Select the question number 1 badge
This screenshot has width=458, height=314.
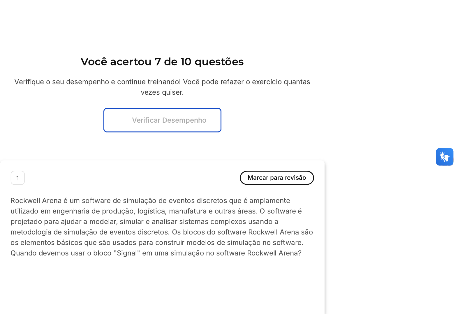tap(18, 178)
